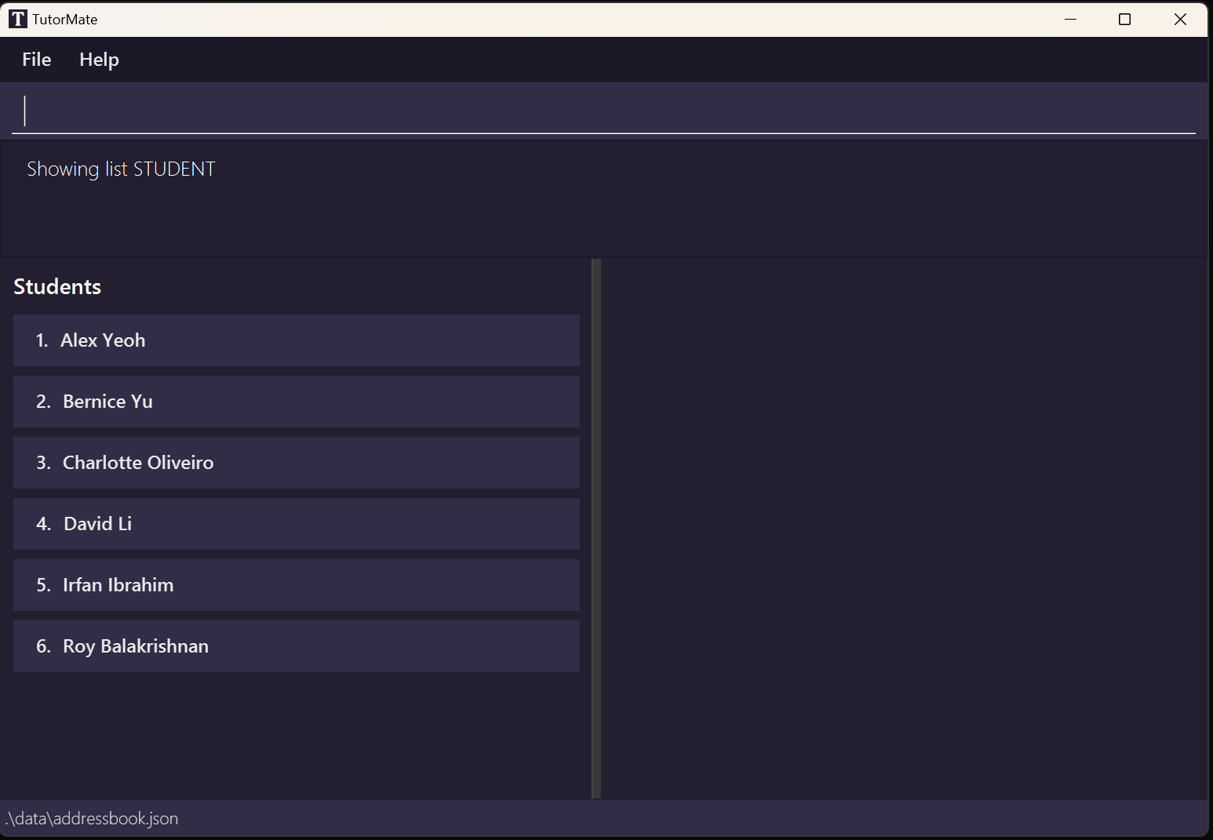Select student Roy Balakrishnan
1213x840 pixels.
(x=297, y=646)
